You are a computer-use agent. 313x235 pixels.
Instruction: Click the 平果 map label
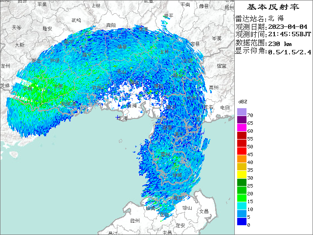(42, 4)
